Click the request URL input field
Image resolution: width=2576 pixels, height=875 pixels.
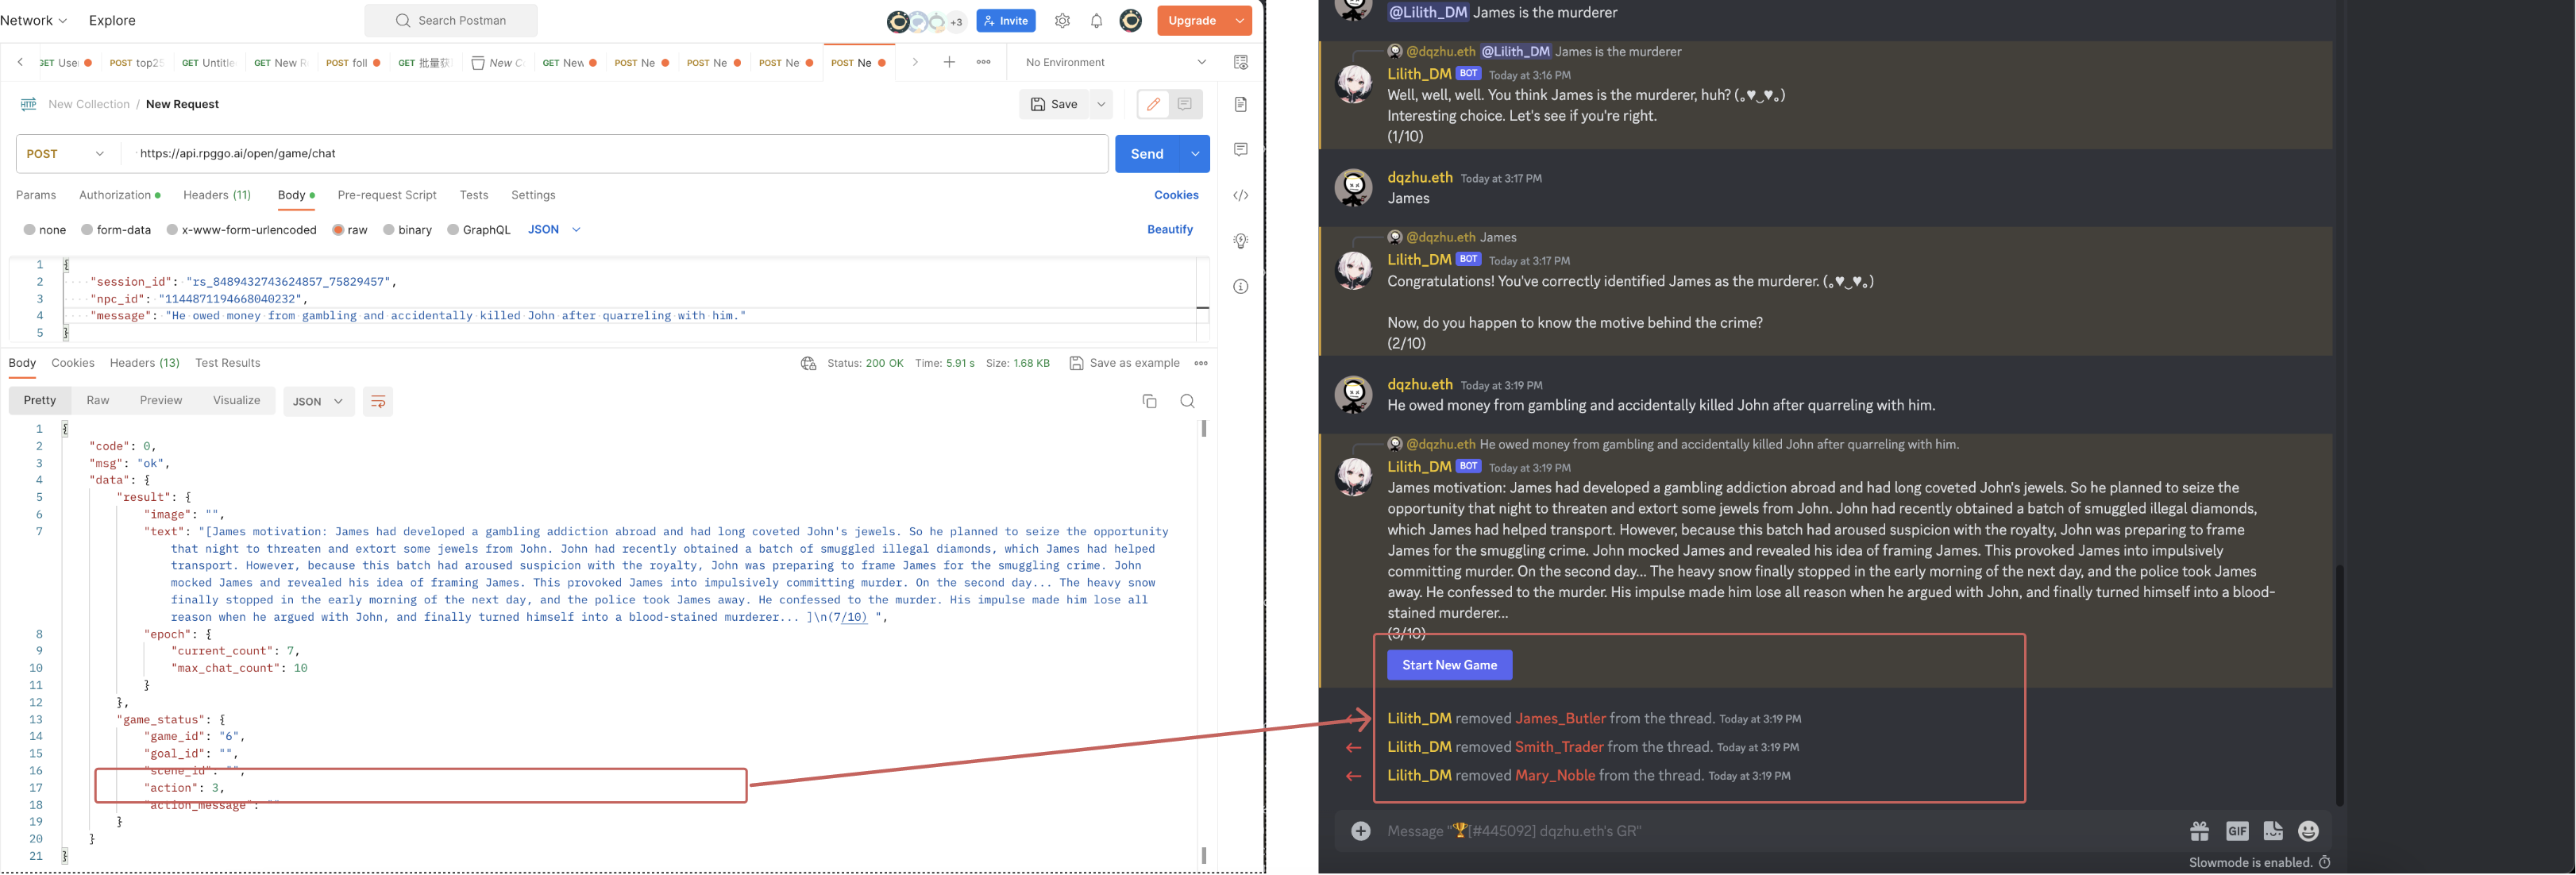tap(600, 154)
